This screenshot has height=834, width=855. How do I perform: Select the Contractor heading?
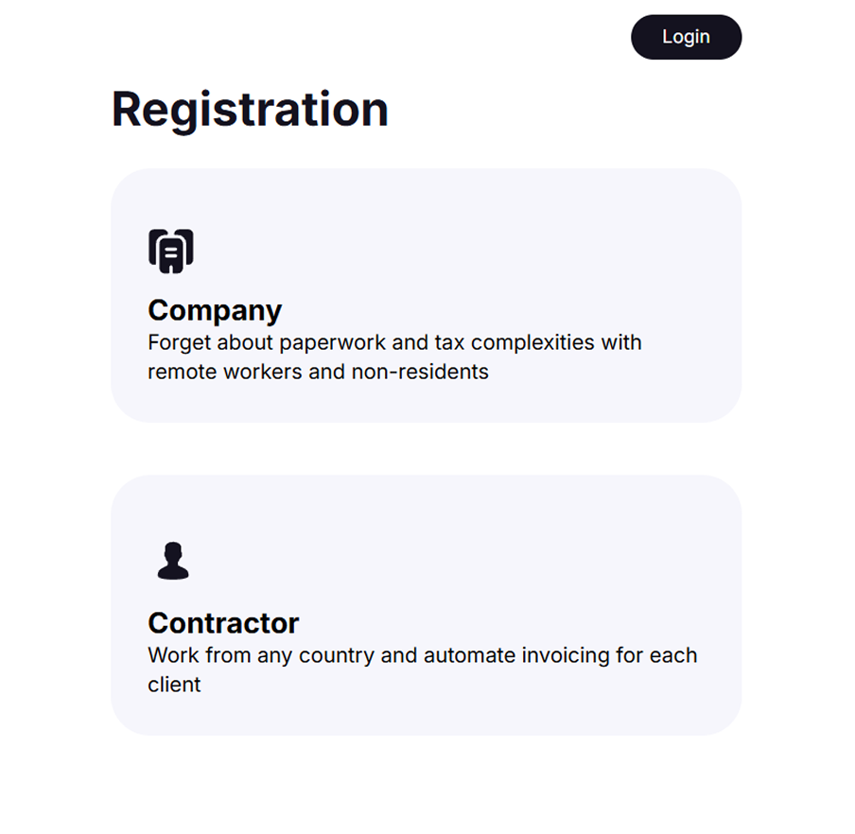coord(223,623)
